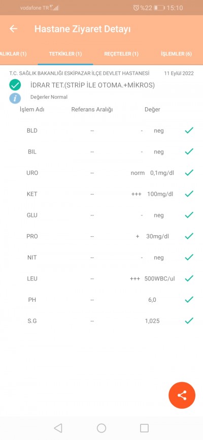Viewport: 203px width, 440px height.
Task: Tap the Referans Aralığı column header
Action: [x=92, y=109]
